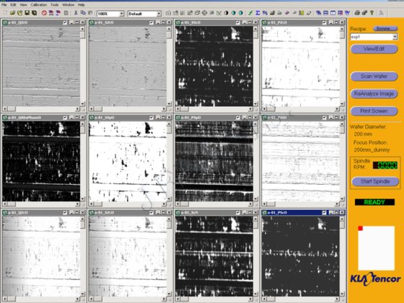Screen dimensions: 404x303
Task: Click the green window icon of a-01_PScO
Action: [264, 213]
